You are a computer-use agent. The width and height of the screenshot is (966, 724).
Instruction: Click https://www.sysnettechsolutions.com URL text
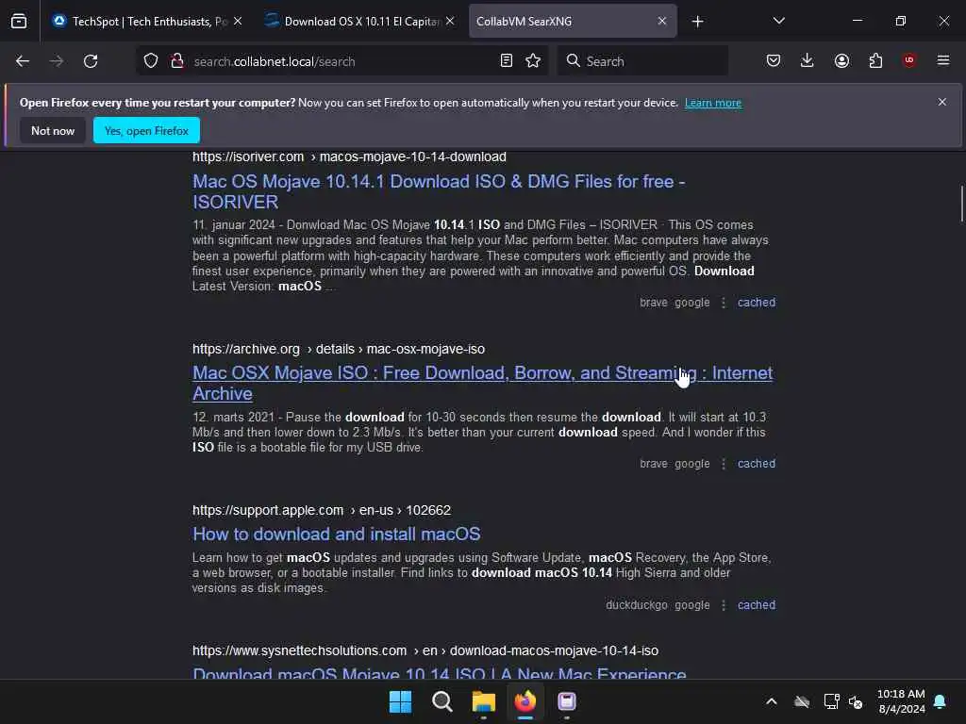pos(299,650)
